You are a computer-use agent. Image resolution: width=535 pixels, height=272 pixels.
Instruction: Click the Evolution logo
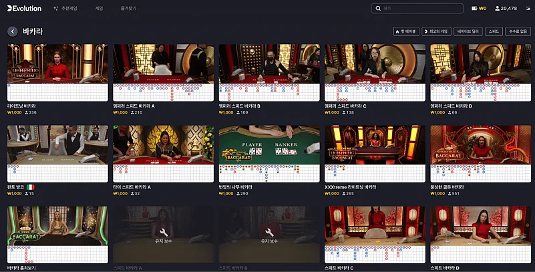coord(24,9)
